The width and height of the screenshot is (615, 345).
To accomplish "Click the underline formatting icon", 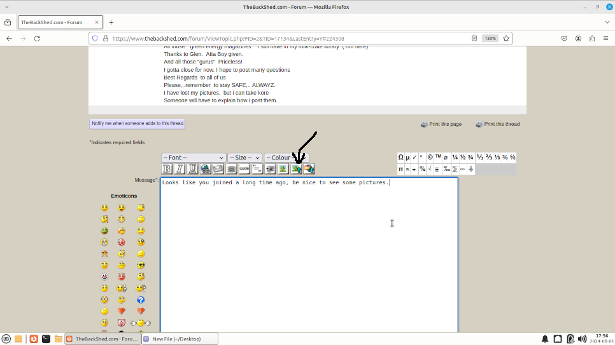I will (x=193, y=169).
